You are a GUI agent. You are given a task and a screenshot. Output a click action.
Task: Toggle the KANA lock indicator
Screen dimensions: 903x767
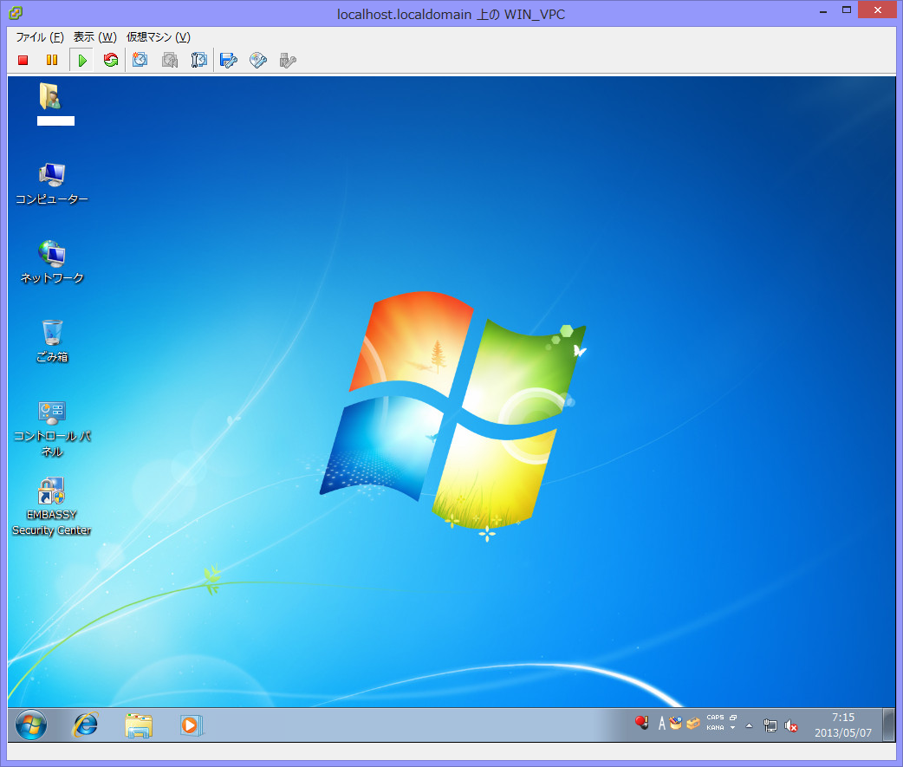715,728
